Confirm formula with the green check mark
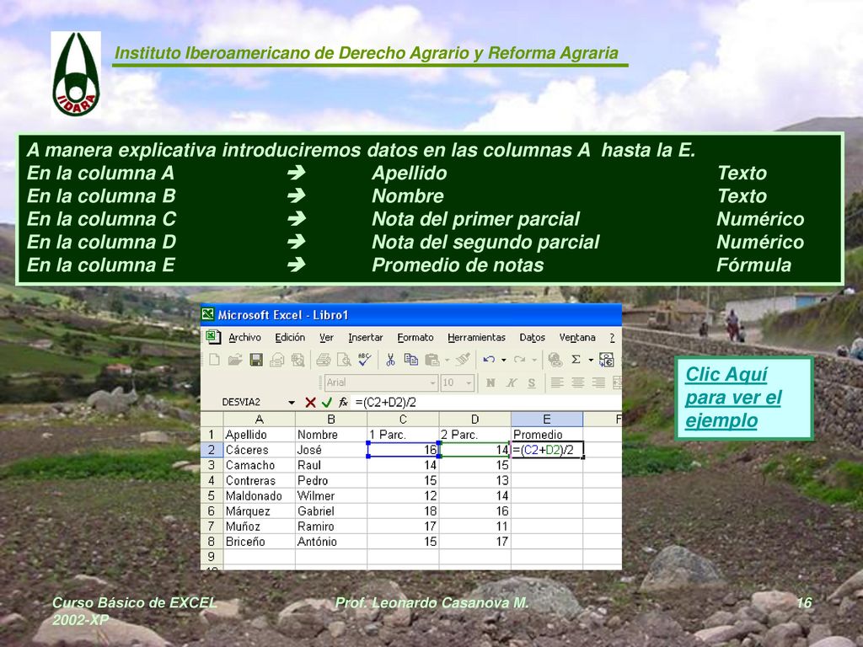Viewport: 863px width, 647px height. click(x=326, y=403)
